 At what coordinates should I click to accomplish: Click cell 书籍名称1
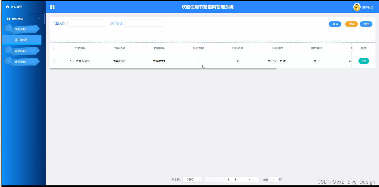(120, 61)
